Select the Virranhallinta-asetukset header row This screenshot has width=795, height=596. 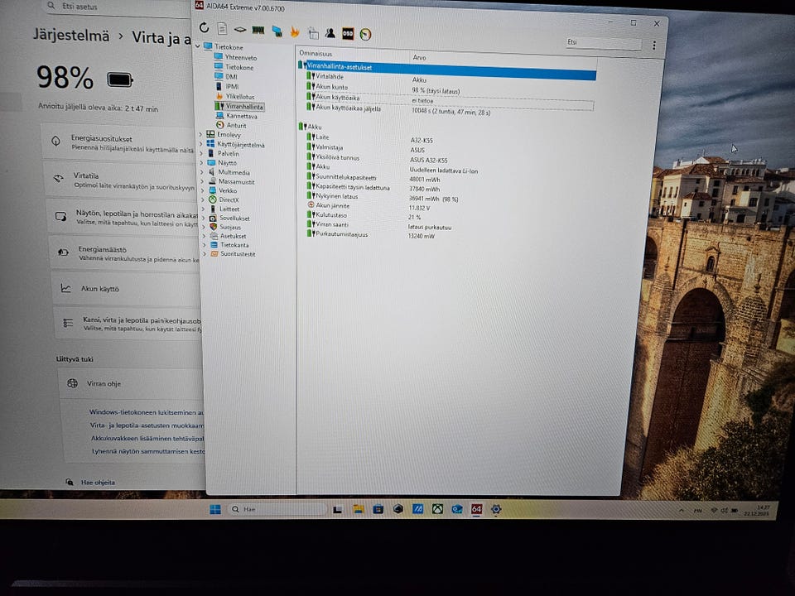(446, 70)
